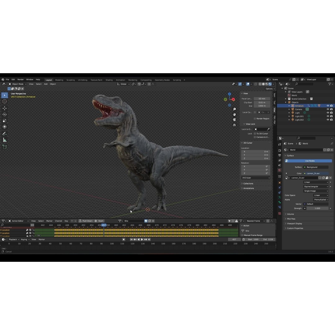
Task: Select the Transform tool
Action: [4, 127]
